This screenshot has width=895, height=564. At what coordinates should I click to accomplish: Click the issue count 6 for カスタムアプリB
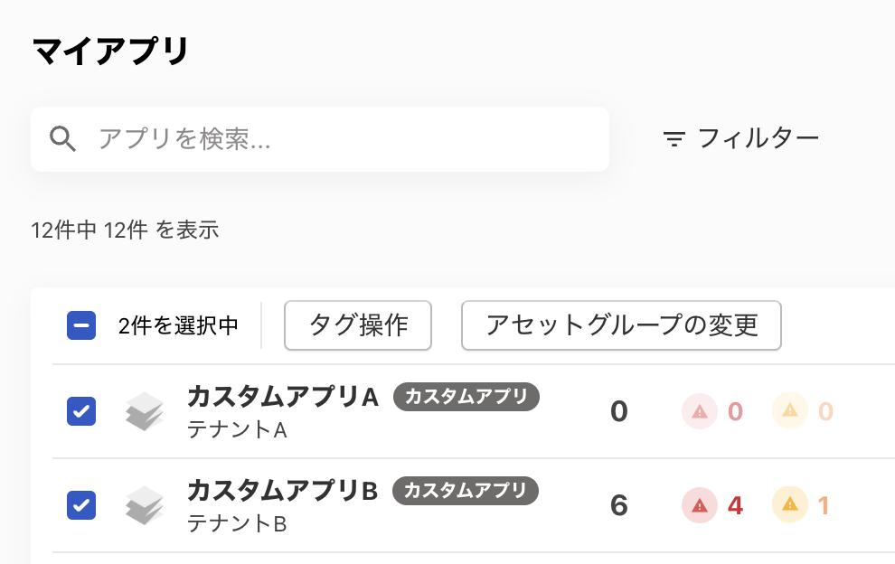[x=619, y=505]
